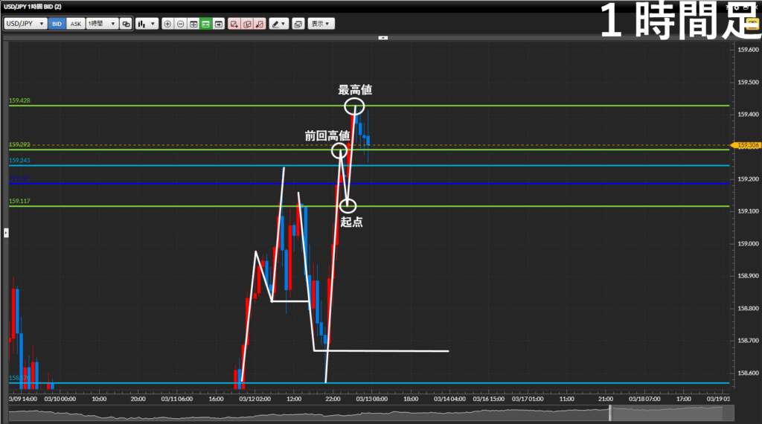This screenshot has width=762, height=424.
Task: Open the USD/JPY currency pair dropdown
Action: pyautogui.click(x=25, y=24)
